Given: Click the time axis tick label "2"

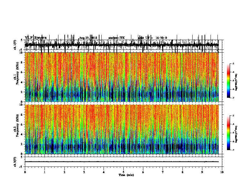Looking at the screenshot, I should pos(64,172).
